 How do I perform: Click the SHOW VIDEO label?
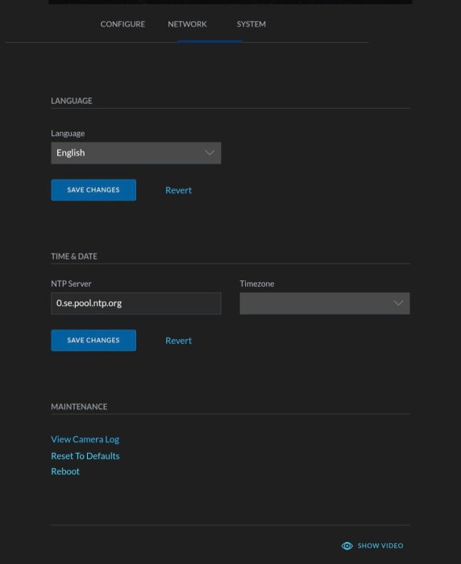(380, 545)
